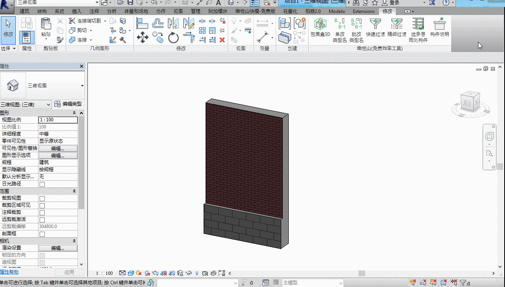Select the Offset tool
Screen dimensions: 505x287
158,23
